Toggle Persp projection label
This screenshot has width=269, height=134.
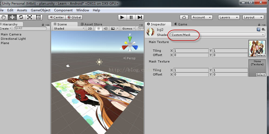(x=129, y=58)
